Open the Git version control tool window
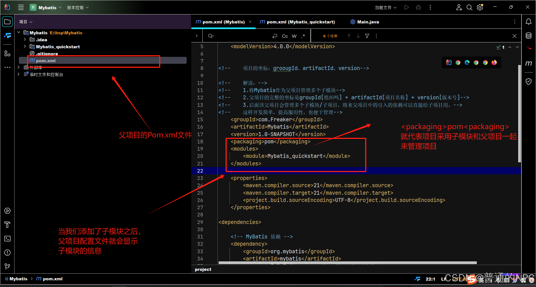Image resolution: width=536 pixels, height=287 pixels. pyautogui.click(x=8, y=266)
